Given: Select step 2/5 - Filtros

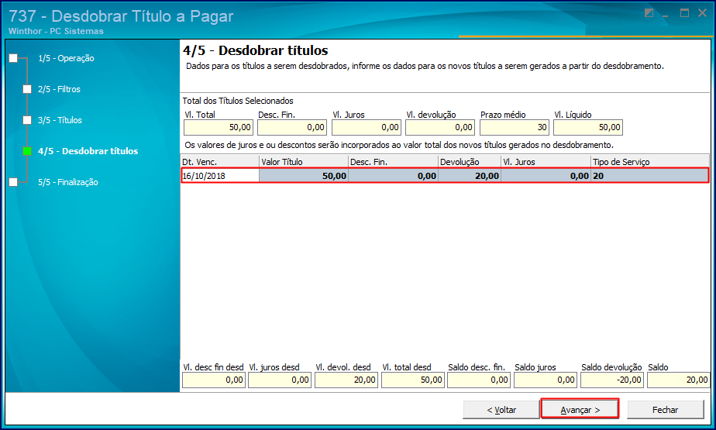Looking at the screenshot, I should tap(59, 89).
